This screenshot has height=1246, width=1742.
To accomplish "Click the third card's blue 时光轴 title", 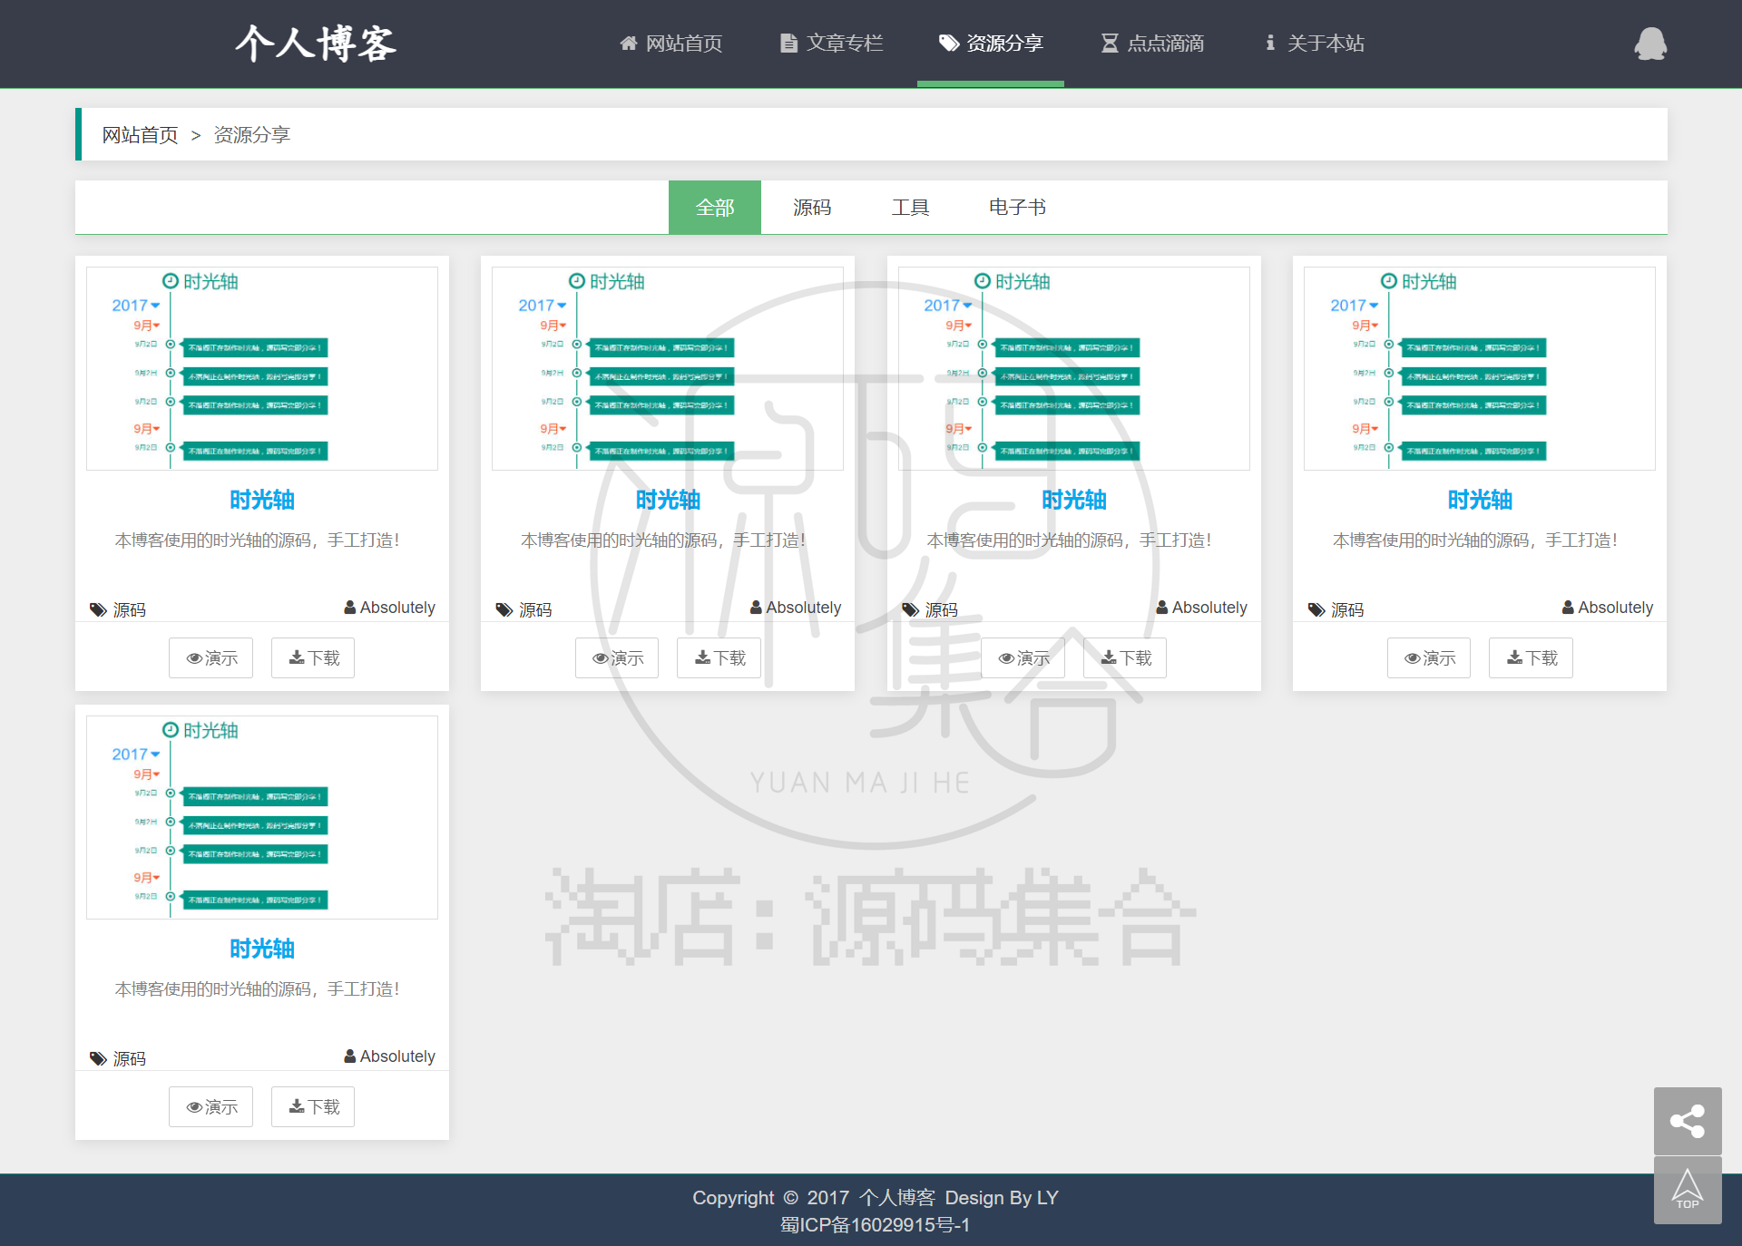I will [1074, 500].
